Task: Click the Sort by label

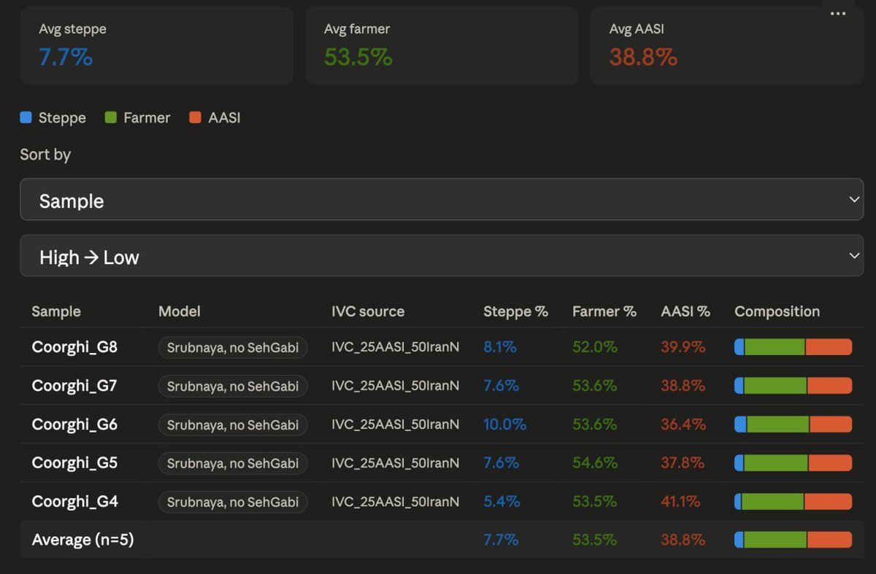Action: (45, 155)
